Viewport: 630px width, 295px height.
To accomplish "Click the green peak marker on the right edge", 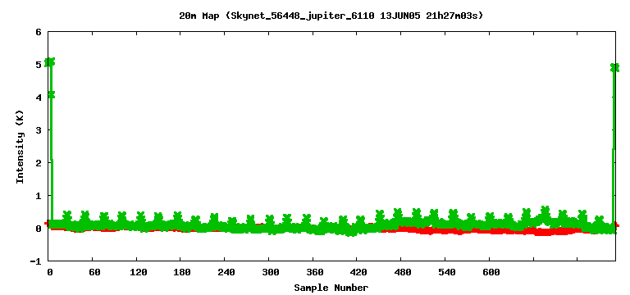I will coord(614,67).
